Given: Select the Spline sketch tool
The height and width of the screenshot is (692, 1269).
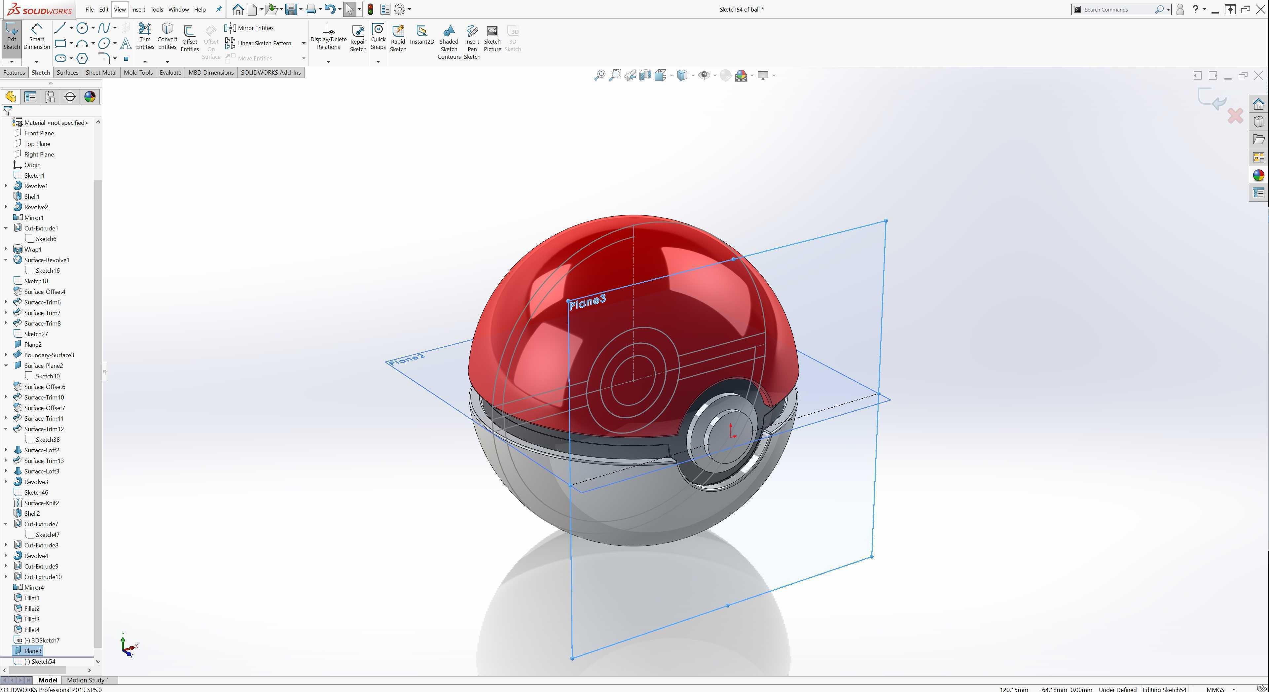Looking at the screenshot, I should click(104, 28).
